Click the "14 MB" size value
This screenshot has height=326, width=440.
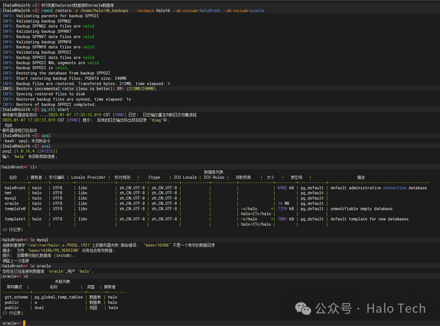point(283,203)
